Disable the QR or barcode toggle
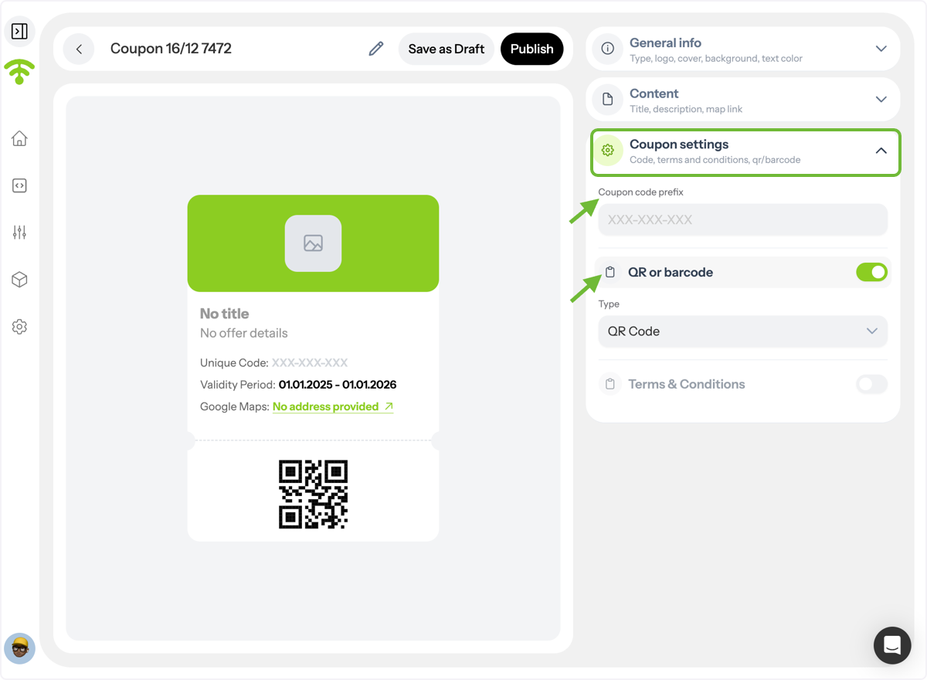Image resolution: width=927 pixels, height=680 pixels. (x=871, y=272)
